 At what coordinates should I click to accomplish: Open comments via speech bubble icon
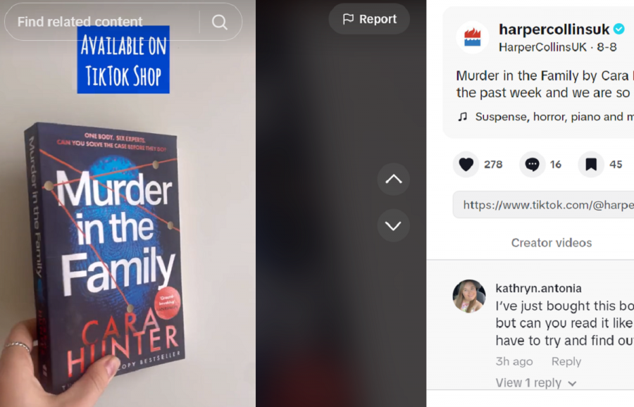point(532,165)
